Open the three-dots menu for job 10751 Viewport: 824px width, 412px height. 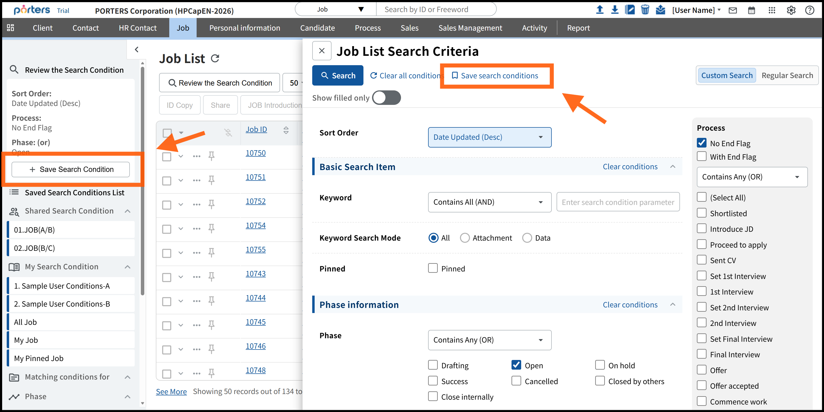click(196, 181)
